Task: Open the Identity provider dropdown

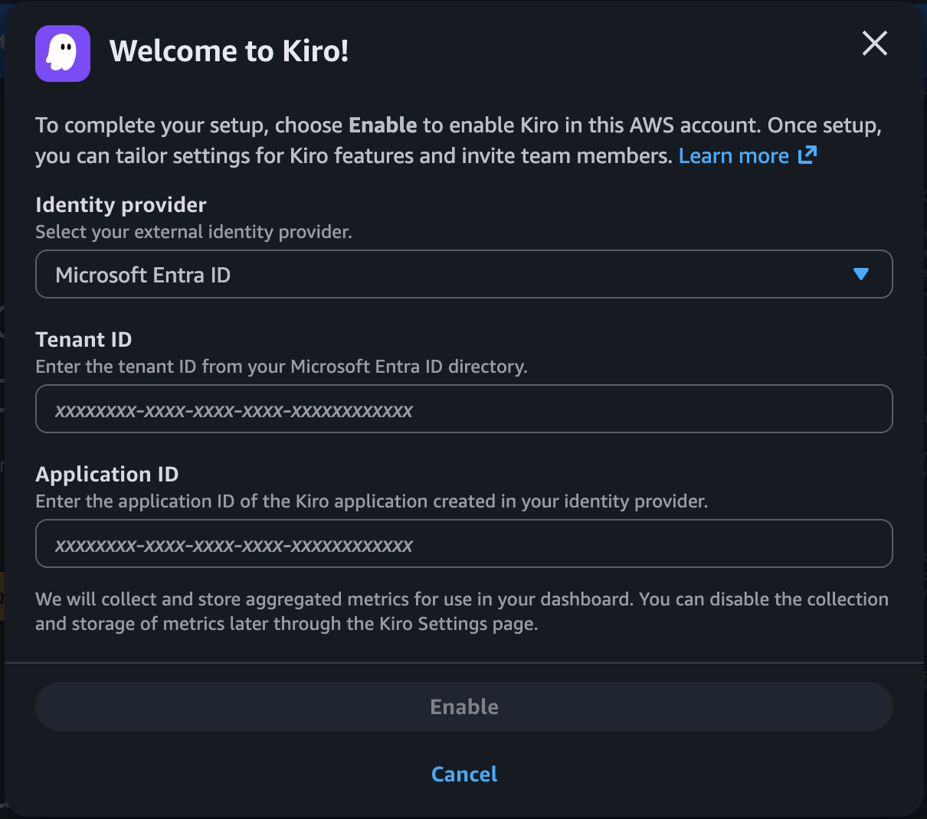Action: click(x=463, y=274)
